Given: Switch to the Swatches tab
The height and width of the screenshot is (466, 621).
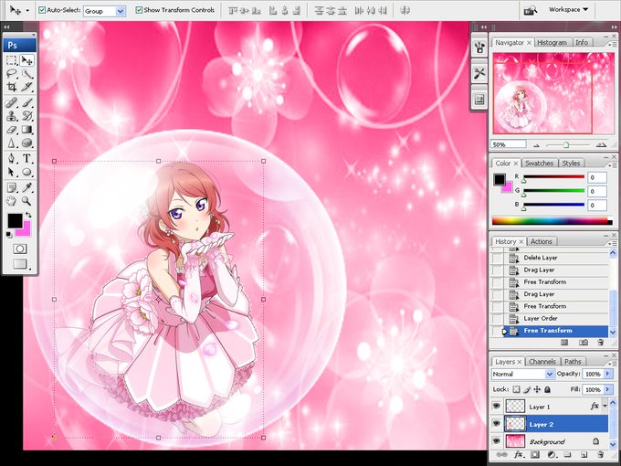Looking at the screenshot, I should pyautogui.click(x=539, y=164).
